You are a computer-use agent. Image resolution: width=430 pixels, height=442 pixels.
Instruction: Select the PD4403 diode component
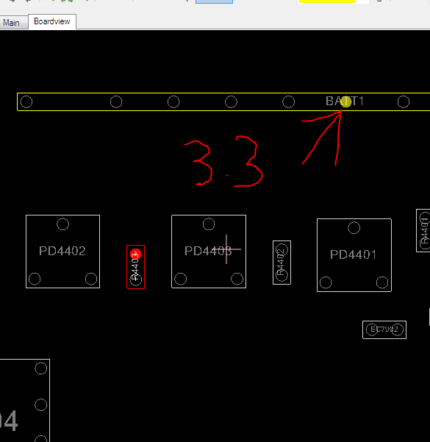(209, 252)
